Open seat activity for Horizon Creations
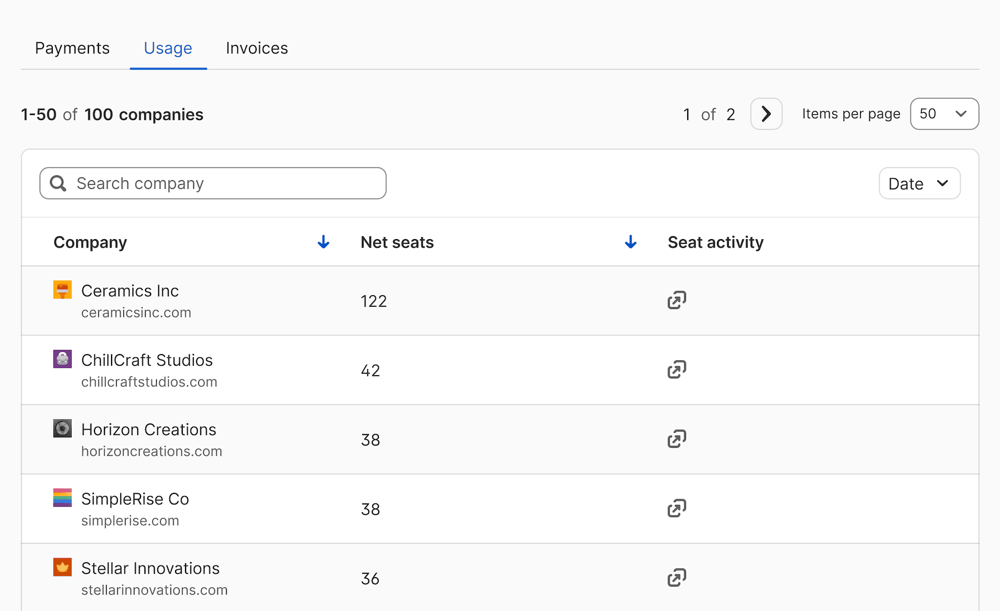The image size is (1000, 611). tap(677, 439)
